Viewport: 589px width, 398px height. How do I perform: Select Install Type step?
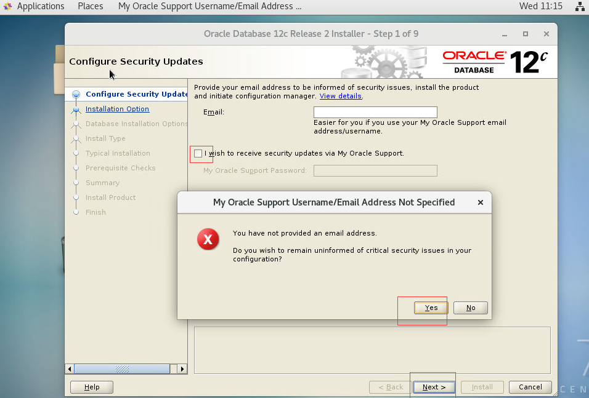click(105, 138)
